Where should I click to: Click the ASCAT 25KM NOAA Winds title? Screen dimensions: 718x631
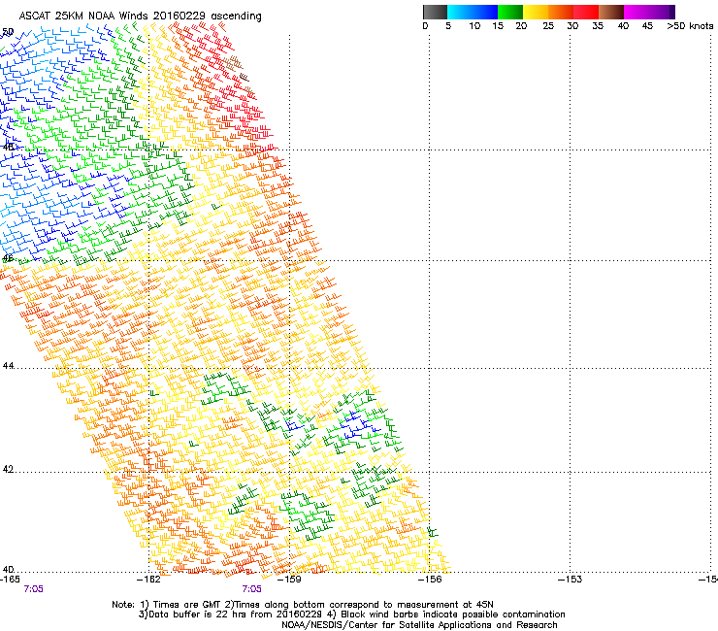click(x=140, y=17)
